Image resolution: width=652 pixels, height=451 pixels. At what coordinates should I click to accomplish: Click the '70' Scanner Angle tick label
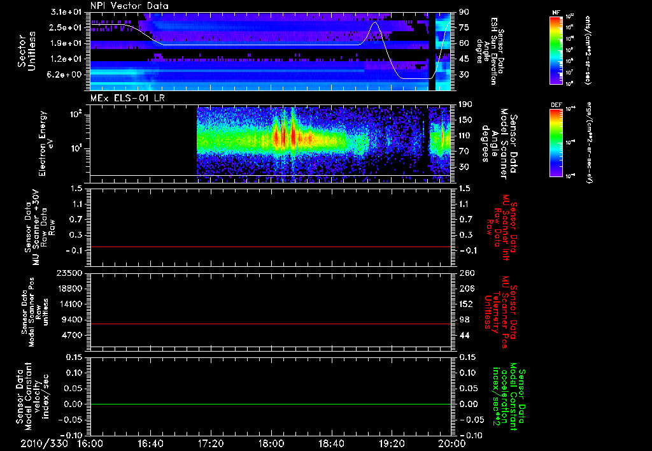[x=464, y=151]
